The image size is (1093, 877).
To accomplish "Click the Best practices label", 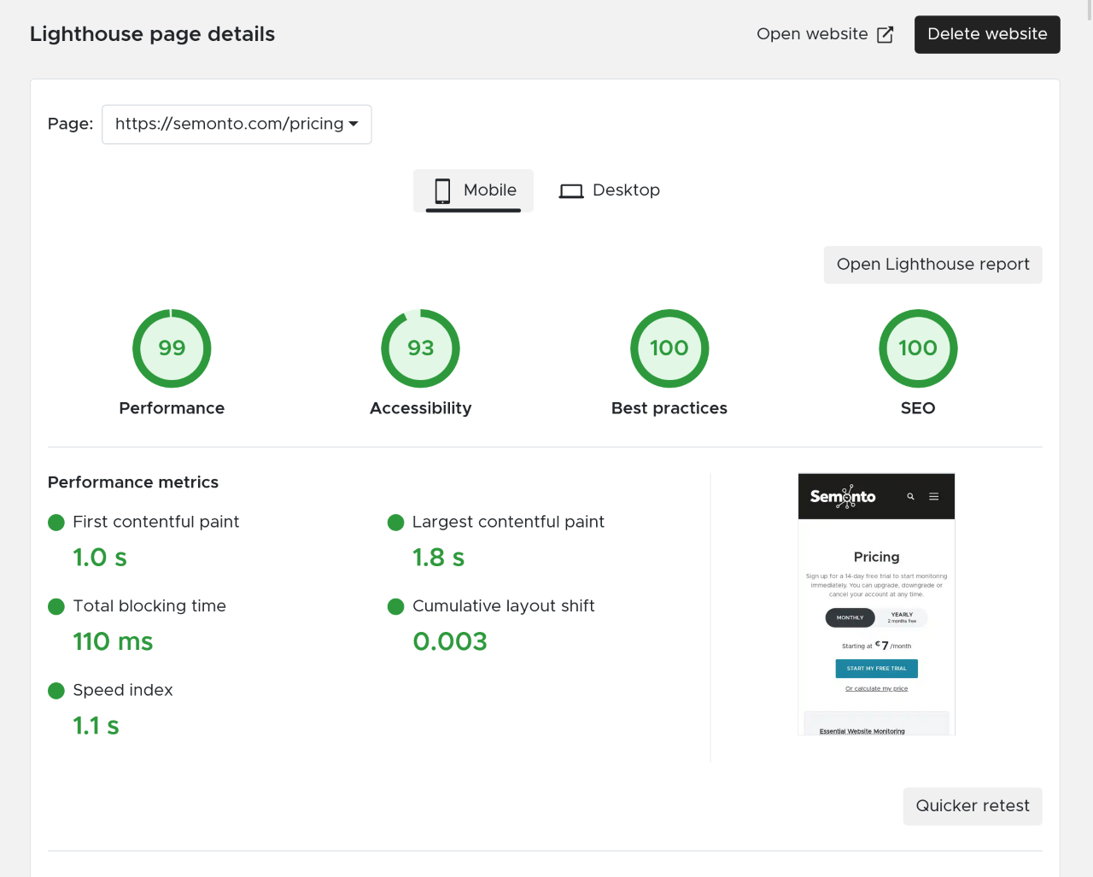I will click(x=669, y=408).
